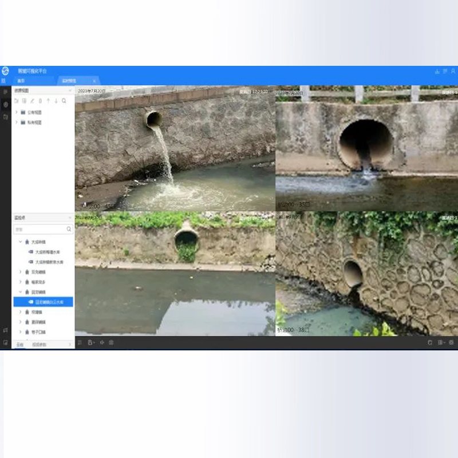The height and width of the screenshot is (458, 458).
Task: Click the fullscreen icon at the far bottom-right
Action: coord(451,342)
